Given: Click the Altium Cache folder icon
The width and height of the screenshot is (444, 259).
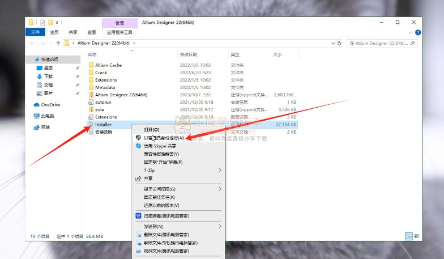Looking at the screenshot, I should click(91, 65).
